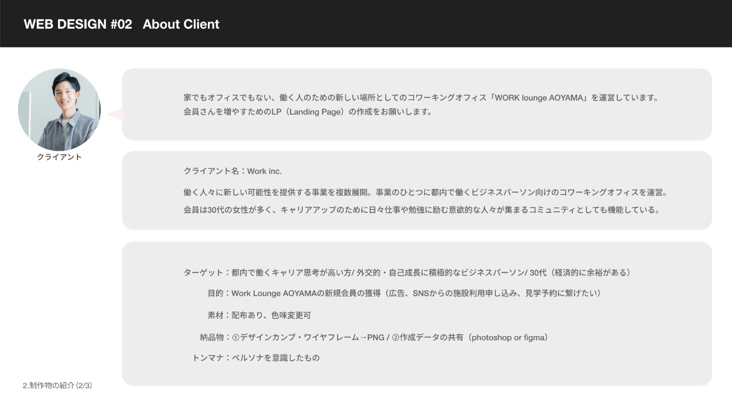
Task: Click the line starting 働く人々に新しい可能性
Action: [425, 192]
